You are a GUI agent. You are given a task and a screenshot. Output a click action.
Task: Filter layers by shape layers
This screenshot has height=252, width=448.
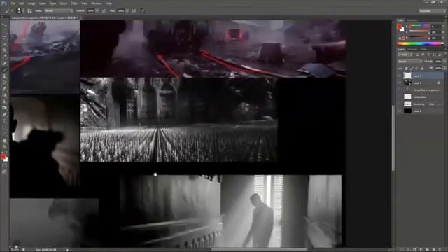[434, 55]
